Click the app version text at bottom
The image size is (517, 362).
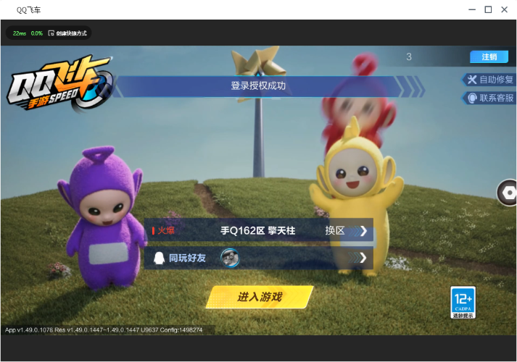[104, 329]
